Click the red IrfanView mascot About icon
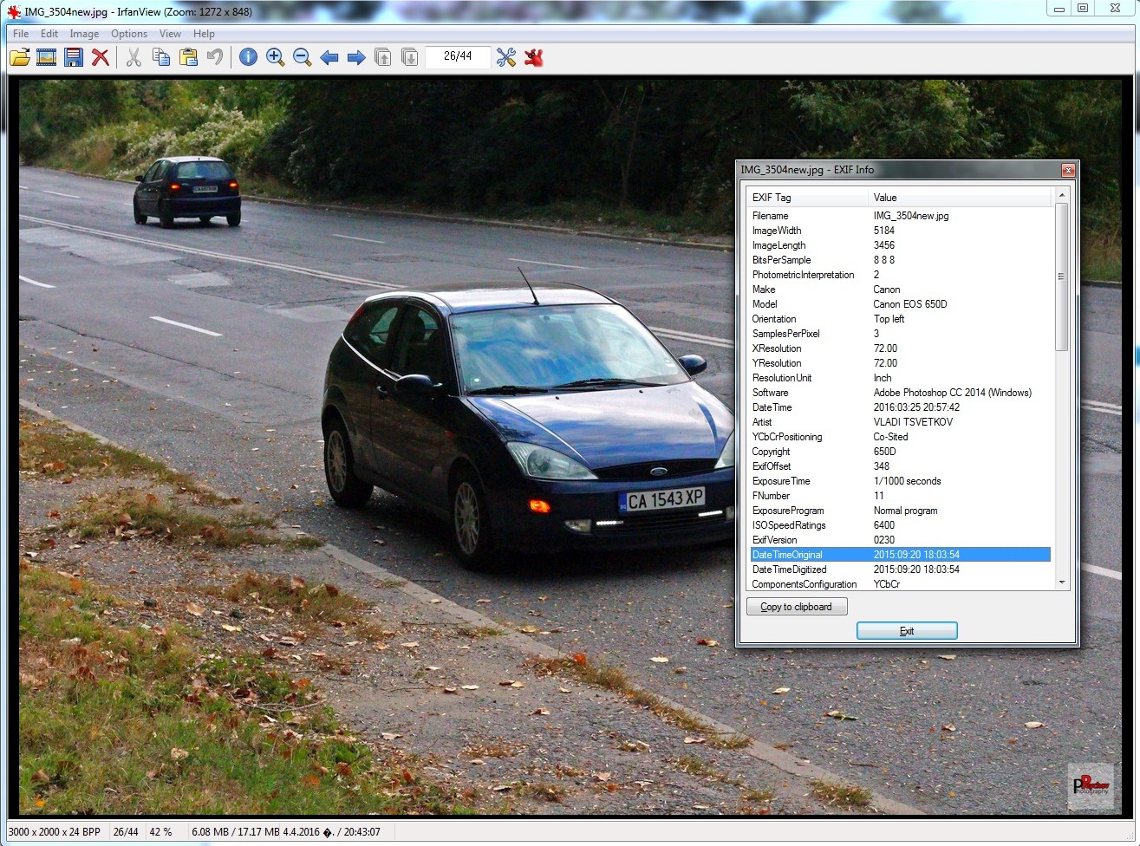Viewport: 1140px width, 846px height. (534, 57)
